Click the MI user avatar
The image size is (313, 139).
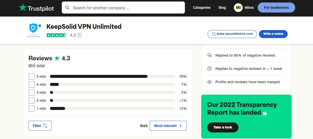pos(238,8)
